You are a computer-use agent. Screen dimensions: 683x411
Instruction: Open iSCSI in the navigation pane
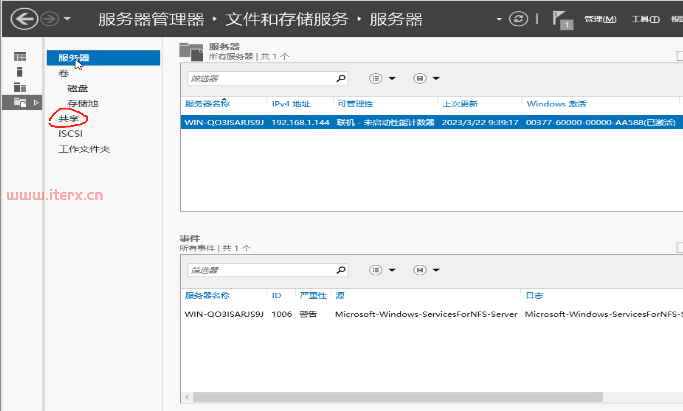(70, 134)
